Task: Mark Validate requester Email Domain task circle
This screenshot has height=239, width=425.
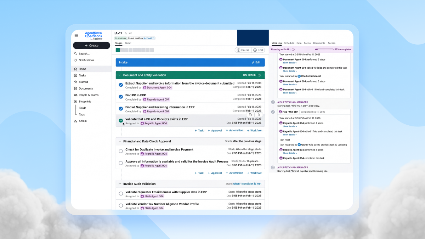Action: (121, 194)
